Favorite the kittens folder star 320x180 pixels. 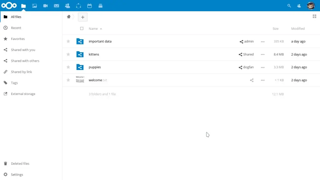(x=68, y=54)
